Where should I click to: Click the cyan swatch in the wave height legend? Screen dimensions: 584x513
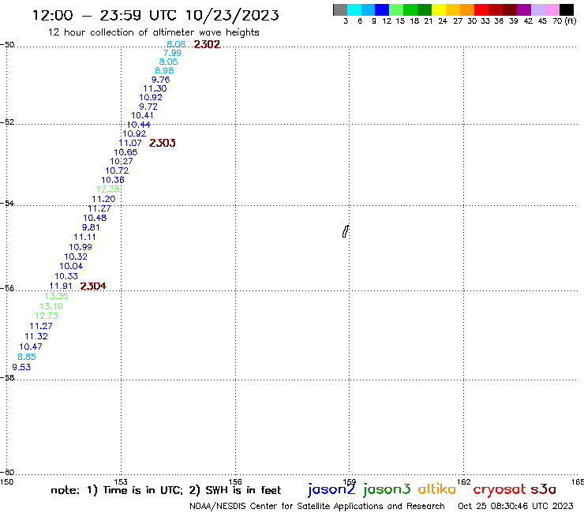[x=354, y=9]
